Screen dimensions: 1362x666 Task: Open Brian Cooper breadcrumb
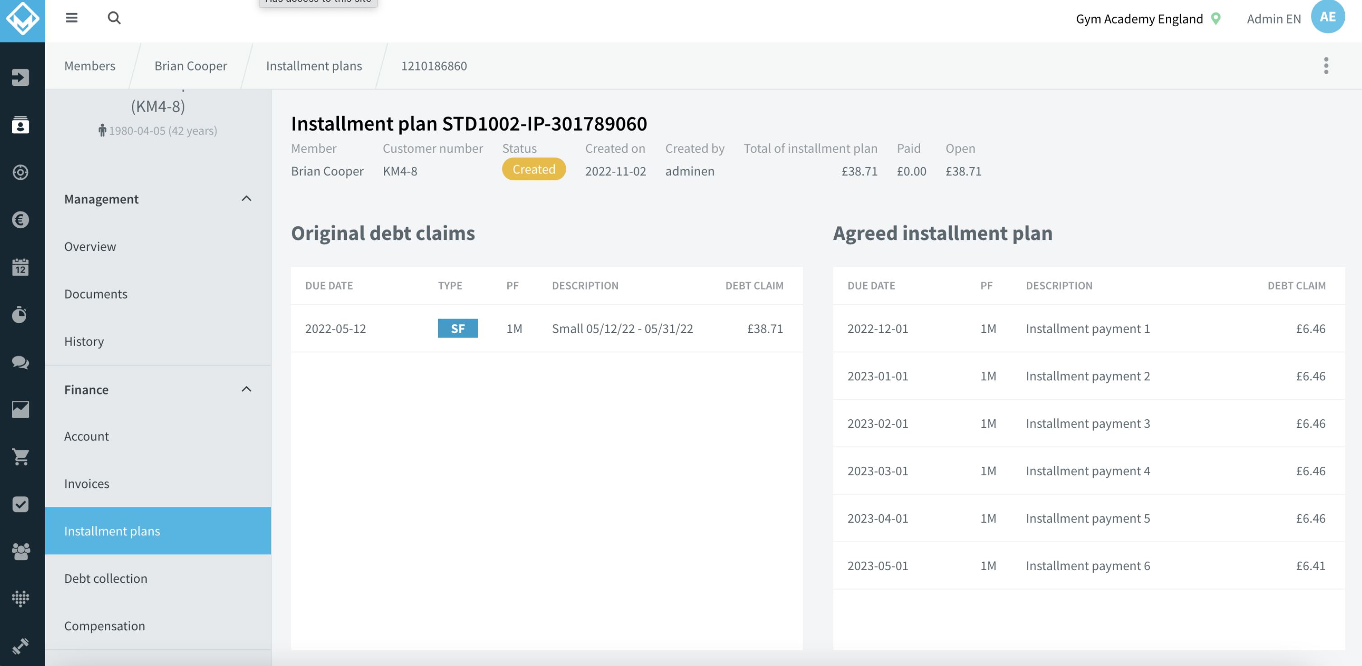[x=191, y=66]
